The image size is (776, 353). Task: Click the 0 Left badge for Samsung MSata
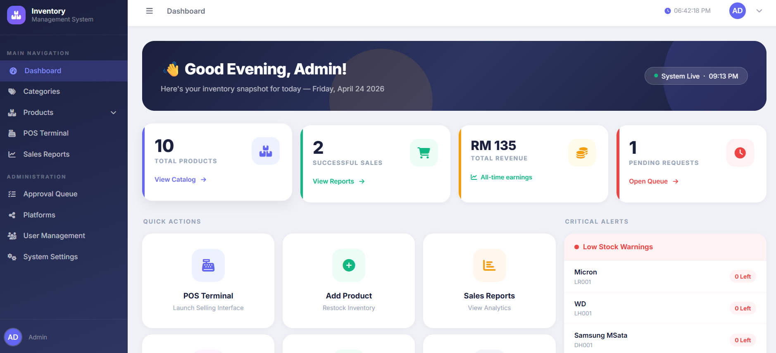pyautogui.click(x=743, y=340)
